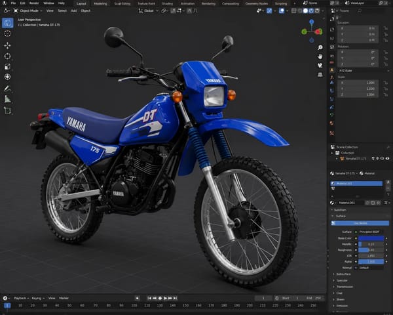The height and width of the screenshot is (315, 393).
Task: Select the Scale tool in the left toolbar
Action: click(x=7, y=66)
